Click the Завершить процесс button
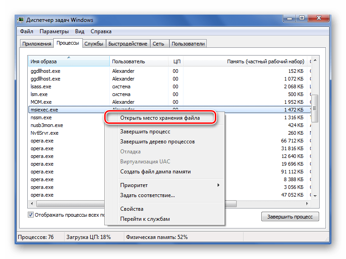Viewport: 346px width, 259px height. tap(290, 216)
